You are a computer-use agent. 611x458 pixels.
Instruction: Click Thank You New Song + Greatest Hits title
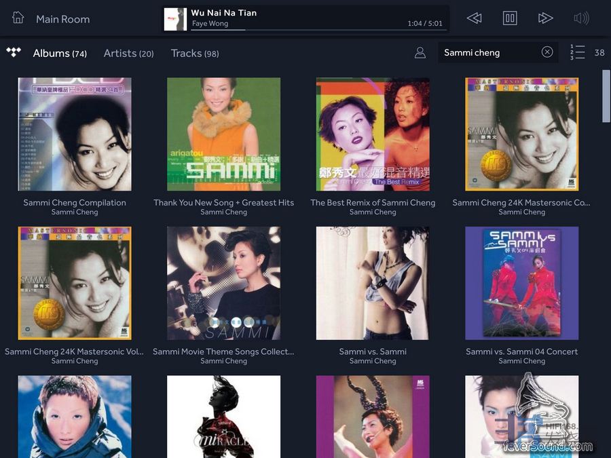pyautogui.click(x=223, y=202)
